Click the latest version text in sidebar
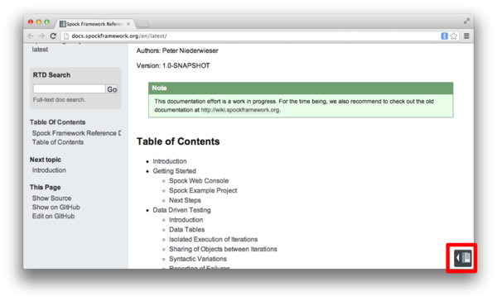This screenshot has height=301, width=497. pos(40,50)
